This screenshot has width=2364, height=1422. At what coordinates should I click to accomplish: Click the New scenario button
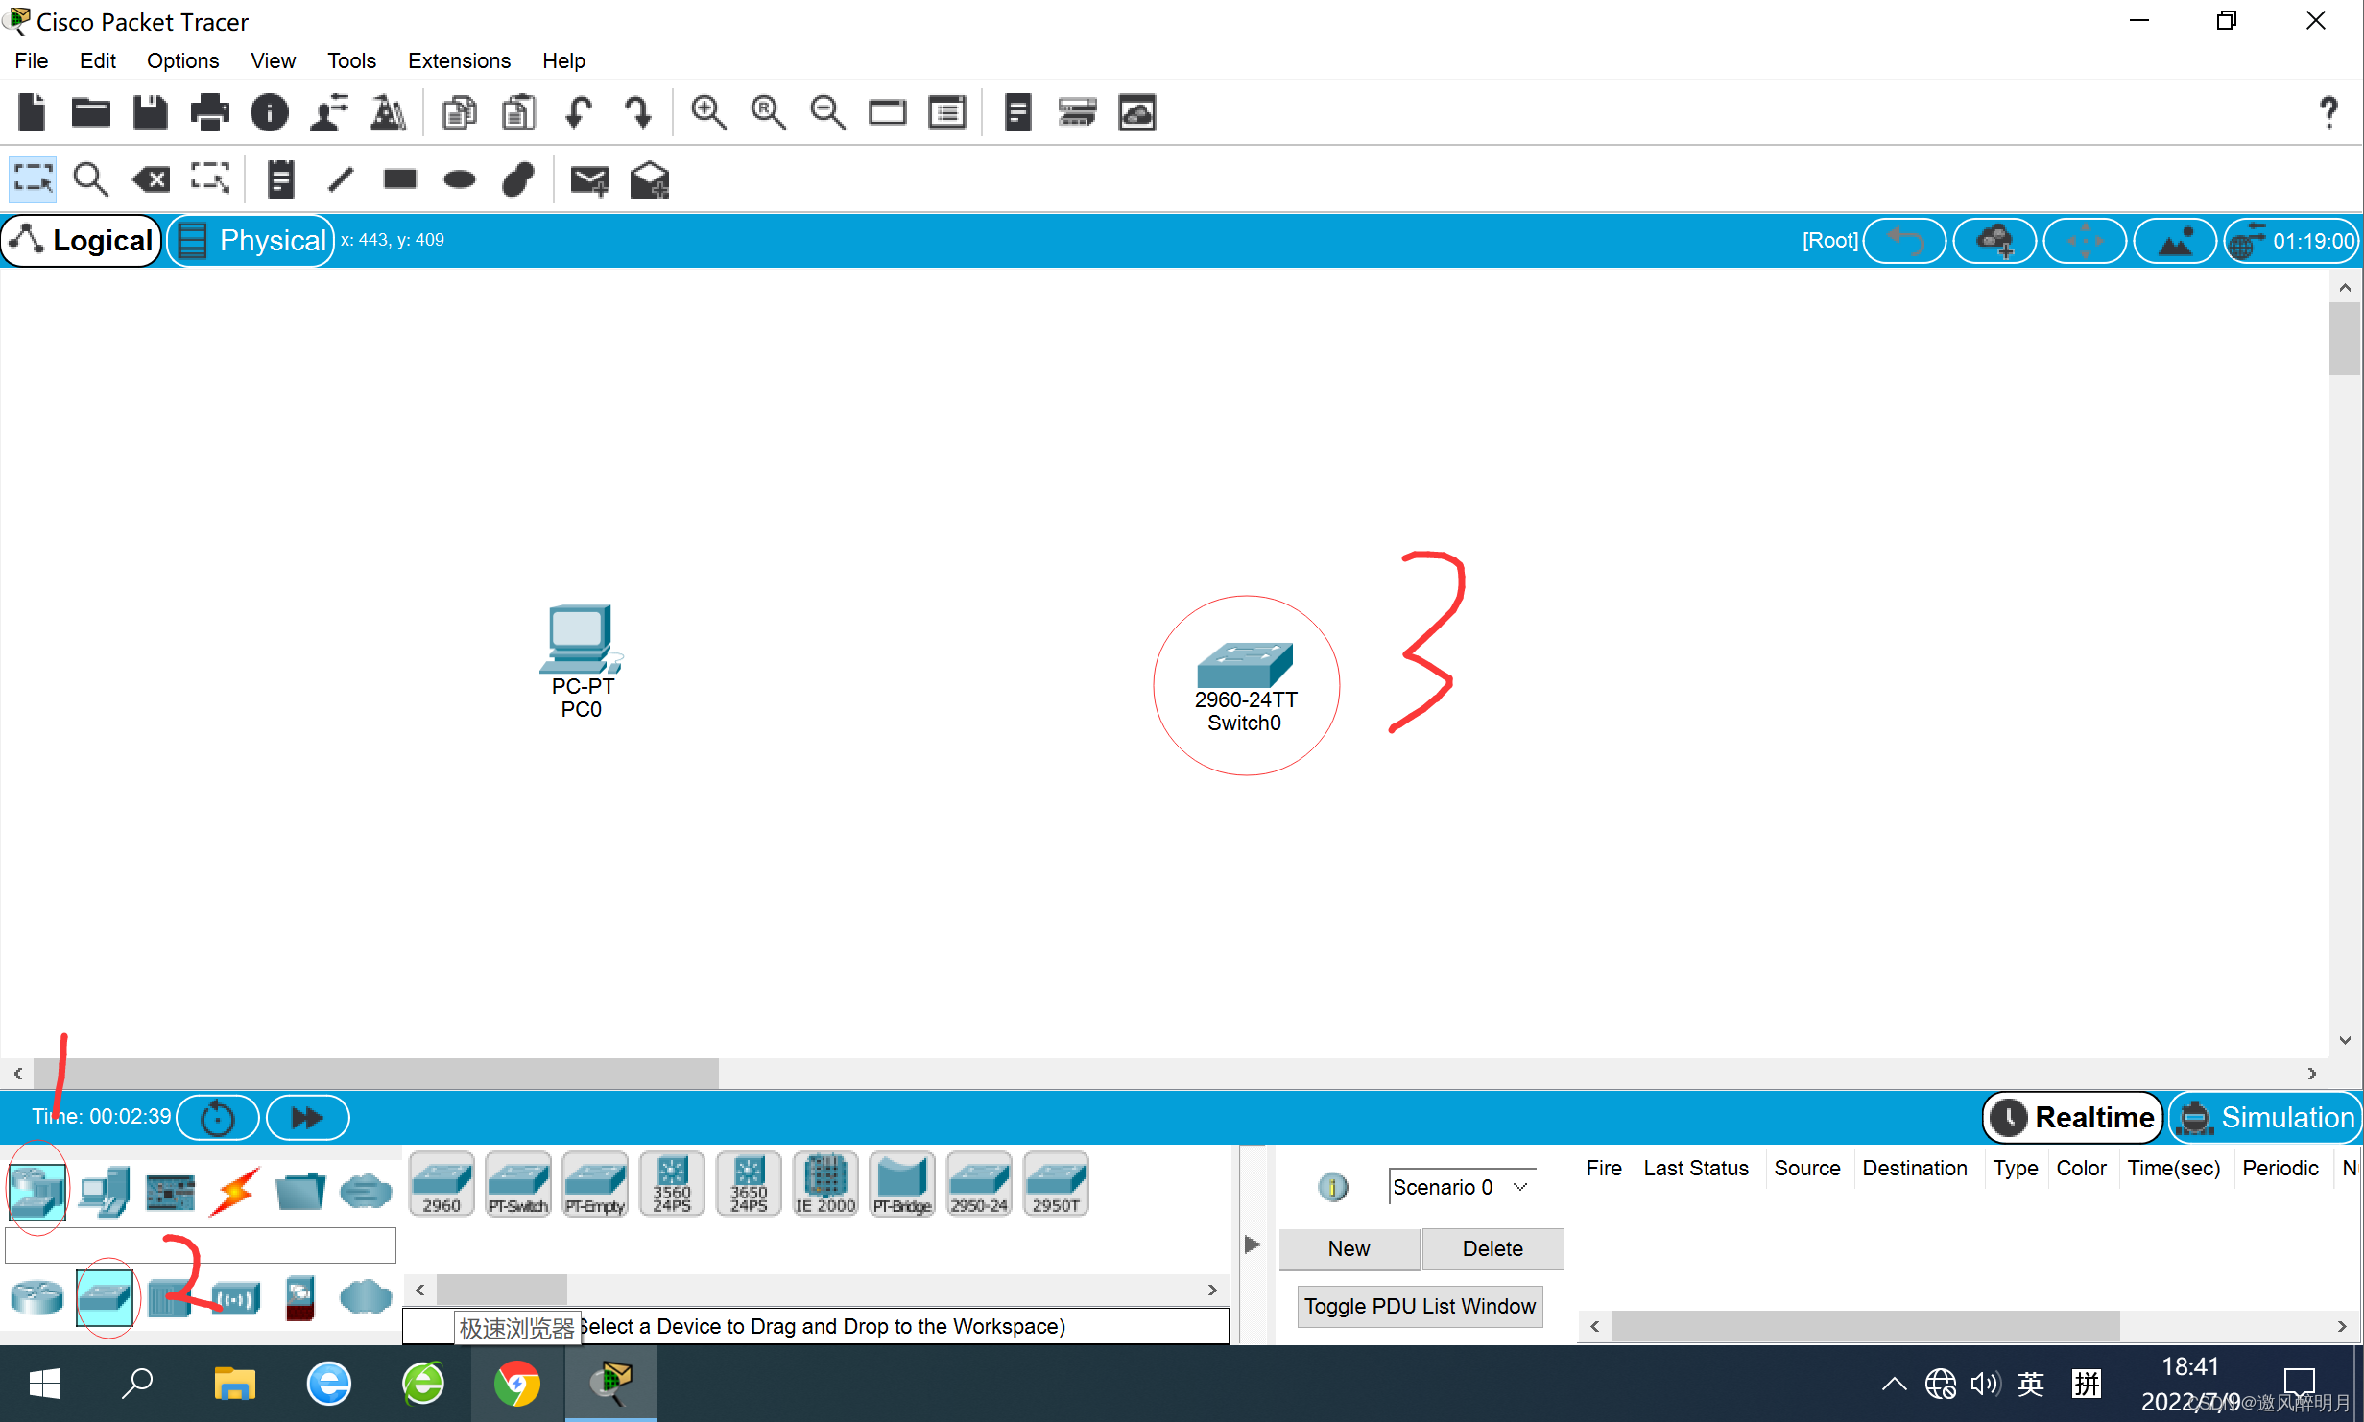(x=1349, y=1248)
